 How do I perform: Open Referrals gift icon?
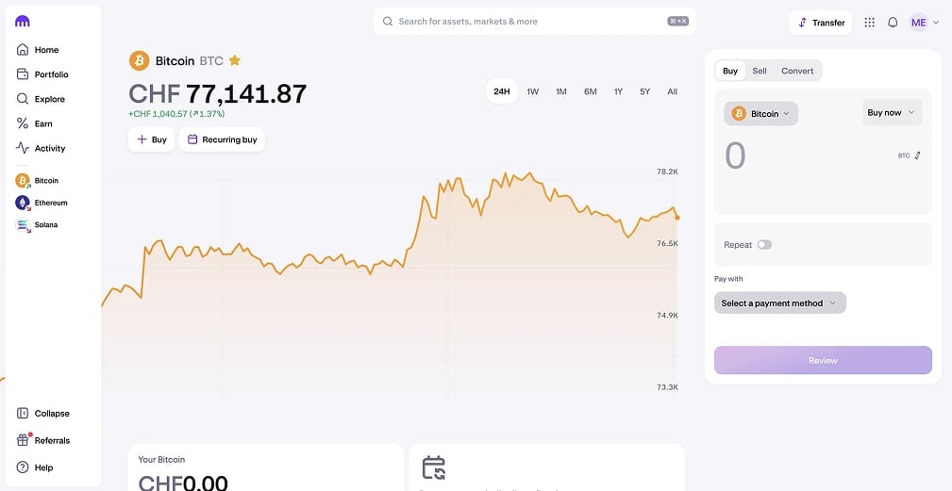23,441
